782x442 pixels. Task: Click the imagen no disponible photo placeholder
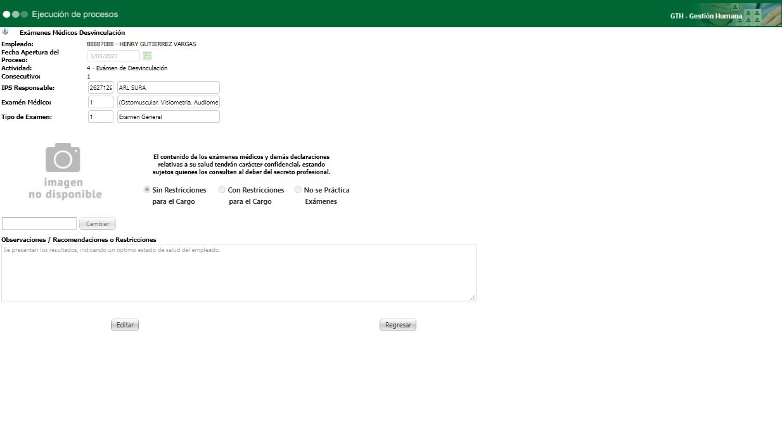point(65,171)
